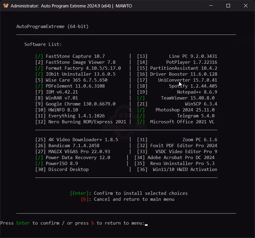This screenshot has width=255, height=238.
Task: Click the checked marker beside PDFelement 11.0.6.3108
Action: pyautogui.click(x=39, y=86)
